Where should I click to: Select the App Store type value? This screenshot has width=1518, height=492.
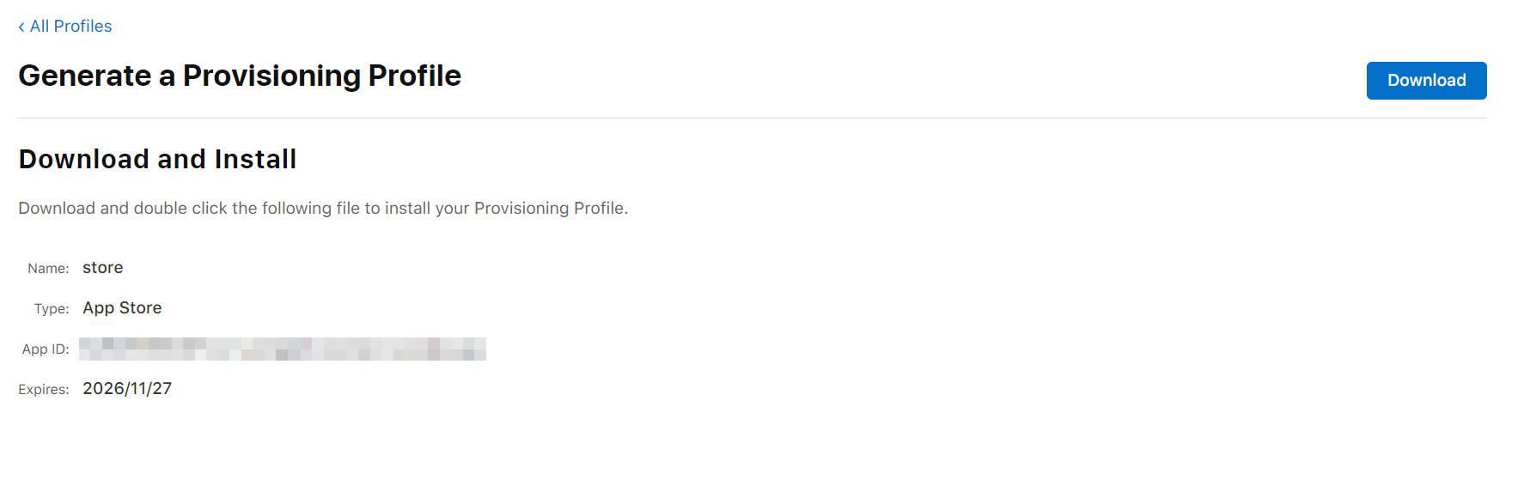pos(122,308)
